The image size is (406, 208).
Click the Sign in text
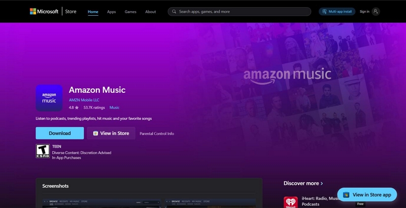[x=364, y=11]
